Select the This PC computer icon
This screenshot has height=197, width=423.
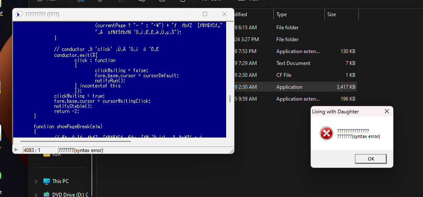point(47,181)
